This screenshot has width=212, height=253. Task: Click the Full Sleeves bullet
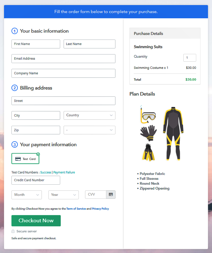[x=149, y=179]
